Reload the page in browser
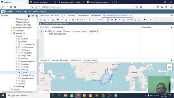The width and height of the screenshot is (174, 98). coord(11,7)
